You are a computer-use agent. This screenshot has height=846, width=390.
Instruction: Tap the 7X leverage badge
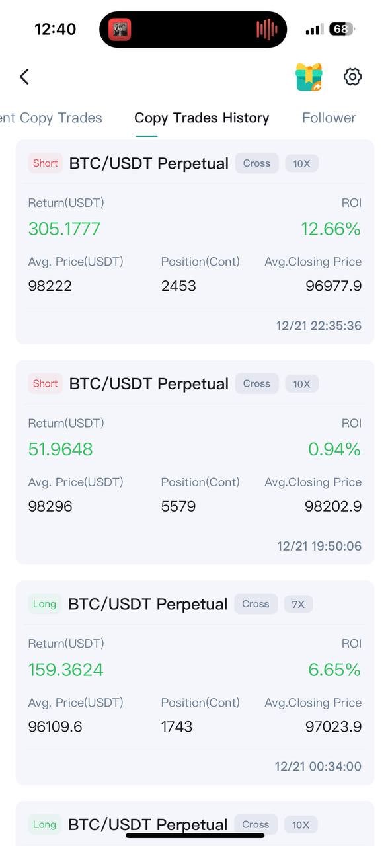pos(298,604)
